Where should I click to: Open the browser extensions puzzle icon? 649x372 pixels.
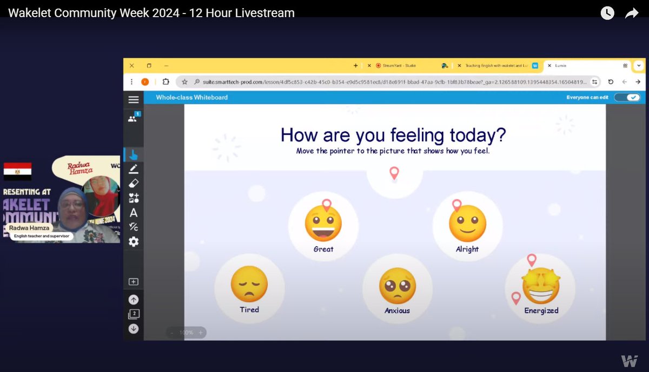point(165,82)
